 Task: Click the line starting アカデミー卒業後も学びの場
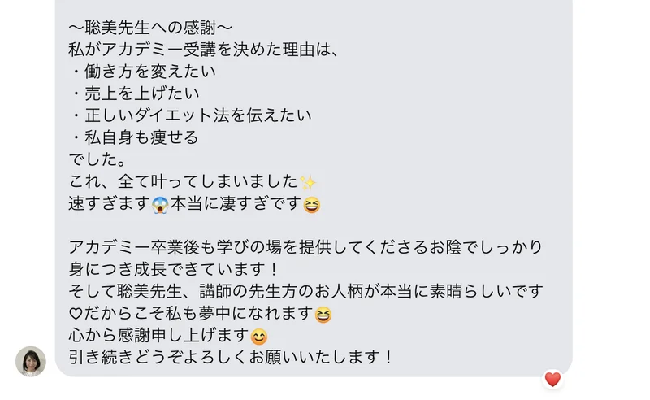coord(305,247)
